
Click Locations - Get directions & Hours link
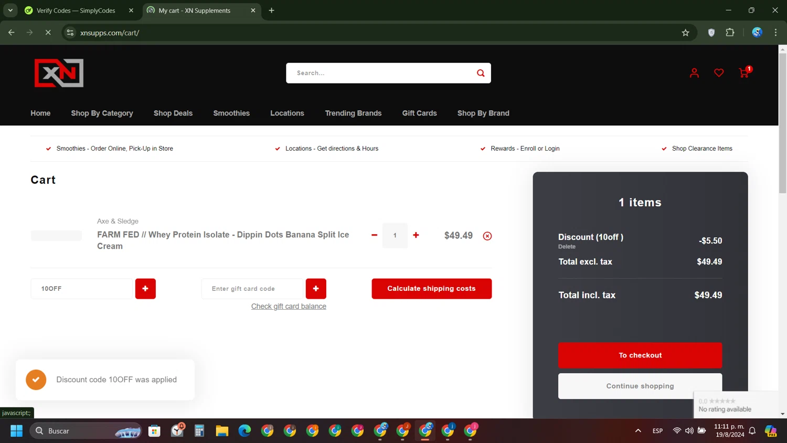pyautogui.click(x=332, y=149)
